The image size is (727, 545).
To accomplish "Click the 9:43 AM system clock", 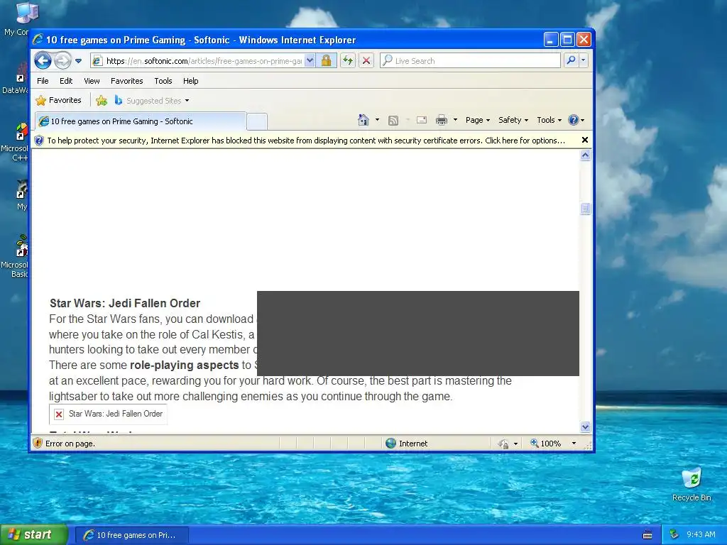I will (701, 535).
